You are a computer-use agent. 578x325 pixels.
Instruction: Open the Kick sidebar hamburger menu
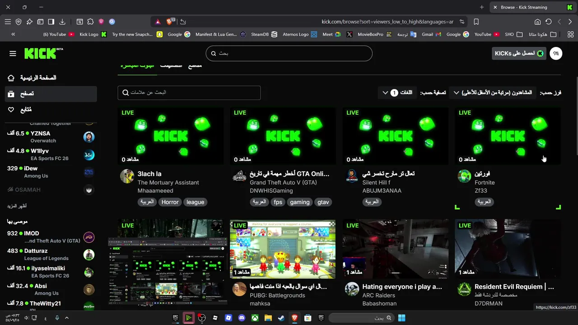13,53
